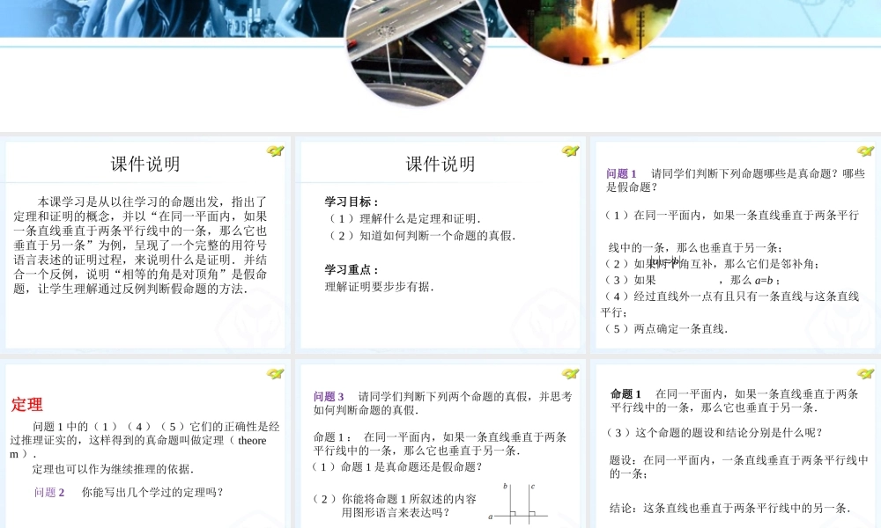Click the line （3）如果…那么 a=b
The image size is (881, 528).
tap(691, 280)
